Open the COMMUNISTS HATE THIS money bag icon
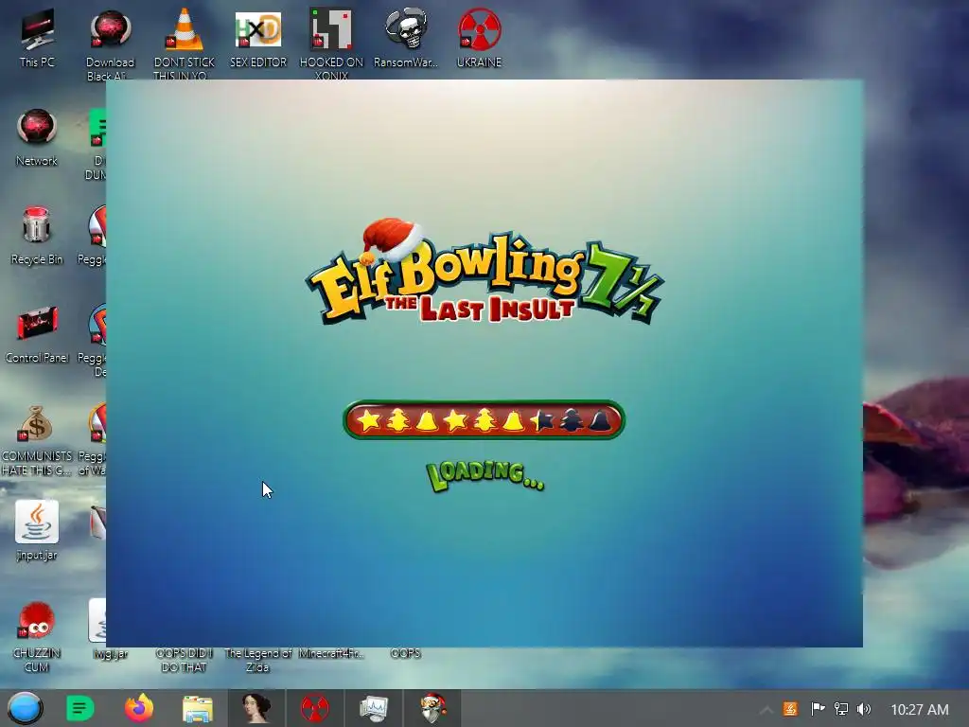This screenshot has height=727, width=969. 37,439
